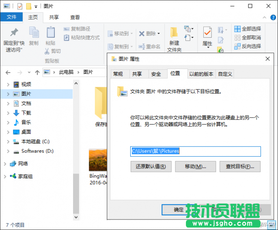278x230 pixels.
Task: Click the Paste icon in ribbon
Action: coord(50,33)
